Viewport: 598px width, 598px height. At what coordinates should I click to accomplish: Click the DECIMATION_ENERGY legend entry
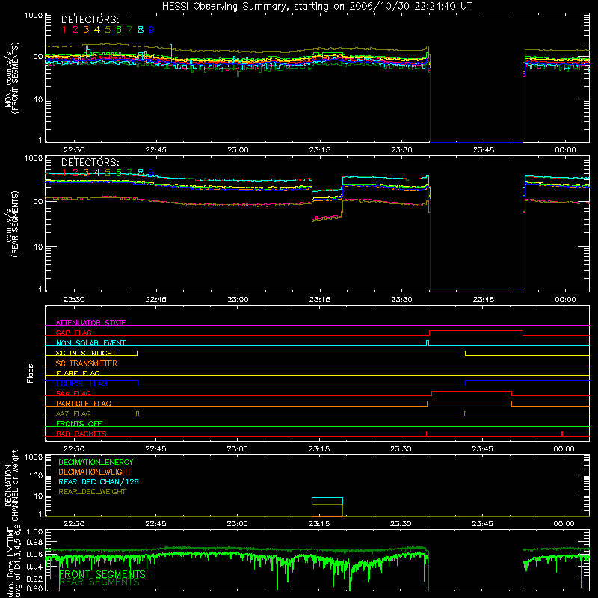[96, 462]
